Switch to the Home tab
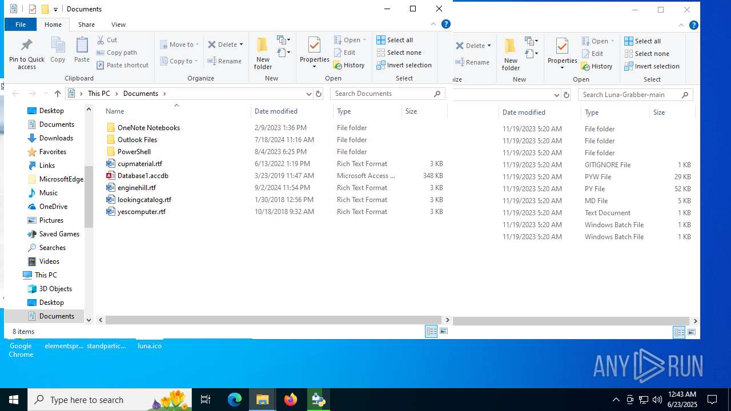731x411 pixels. pos(53,25)
